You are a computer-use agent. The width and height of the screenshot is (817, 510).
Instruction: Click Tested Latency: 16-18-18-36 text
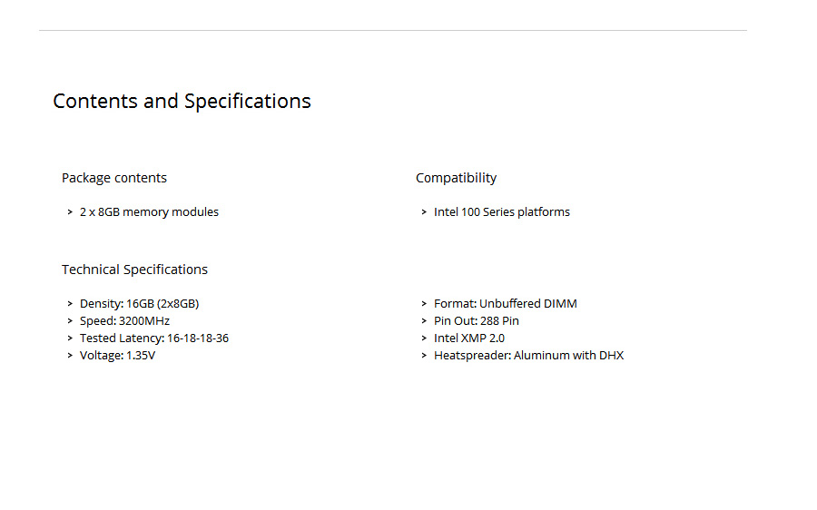pos(154,338)
